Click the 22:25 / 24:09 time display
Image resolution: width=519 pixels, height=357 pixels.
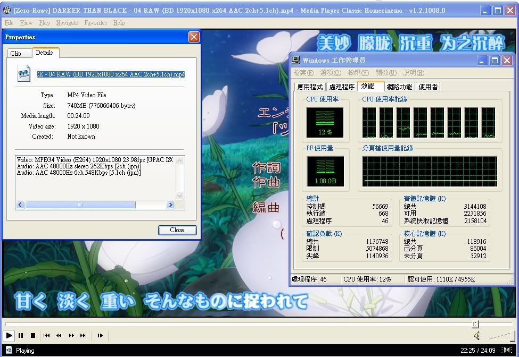coord(477,351)
